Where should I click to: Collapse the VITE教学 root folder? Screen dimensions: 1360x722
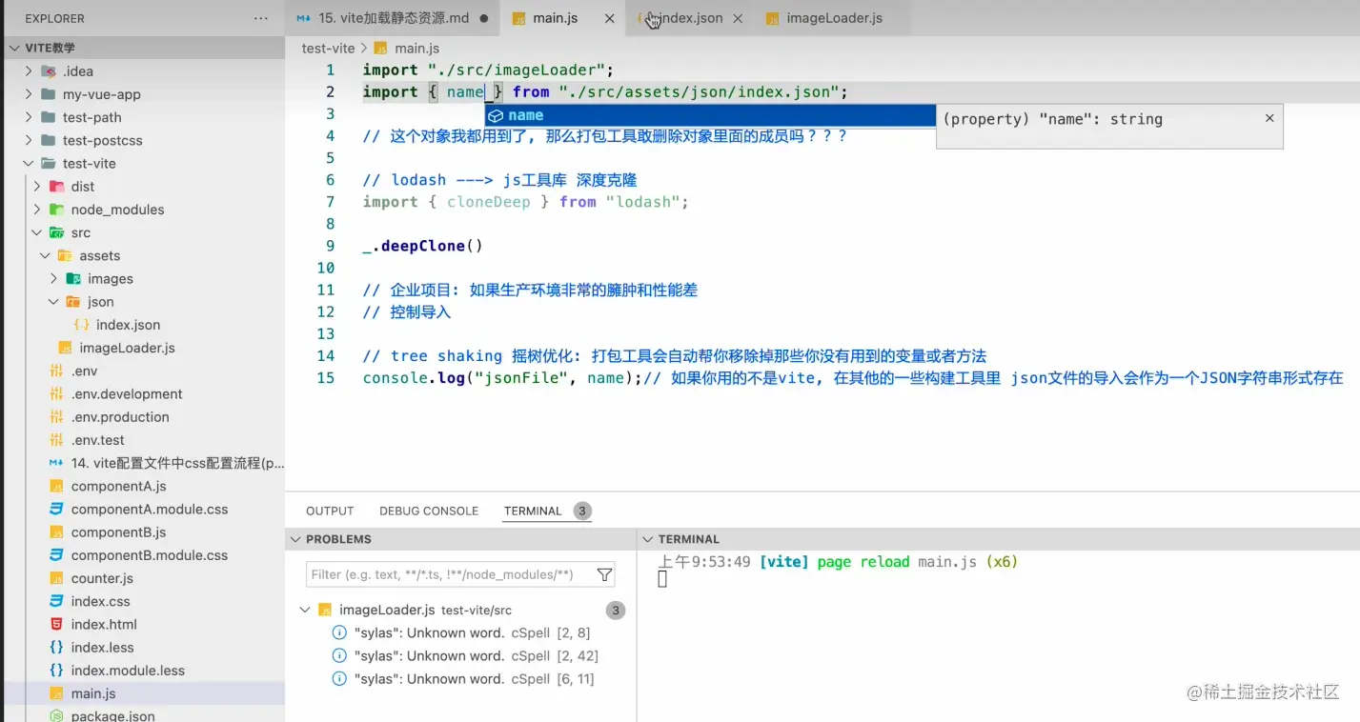[14, 48]
